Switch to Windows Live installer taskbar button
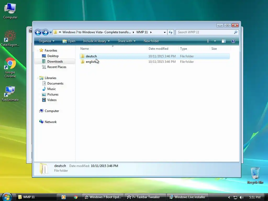Viewport: 268px width, 201px height. click(187, 197)
